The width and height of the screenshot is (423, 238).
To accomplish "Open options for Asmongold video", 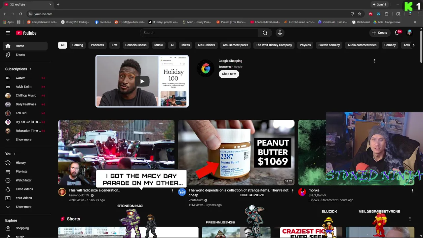I will tap(173, 191).
